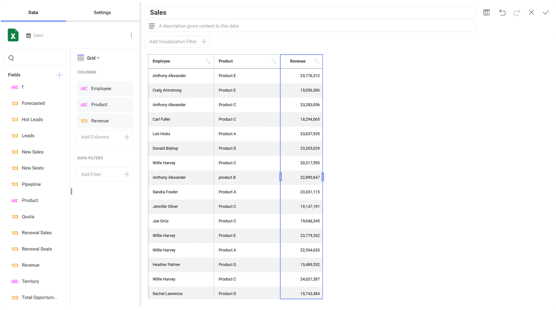Image resolution: width=556 pixels, height=310 pixels.
Task: Click the Jennifer Oliver cell
Action: (x=181, y=207)
